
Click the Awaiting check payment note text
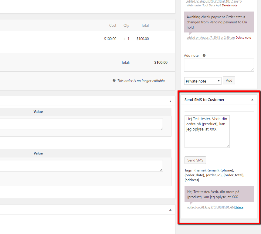click(x=217, y=22)
